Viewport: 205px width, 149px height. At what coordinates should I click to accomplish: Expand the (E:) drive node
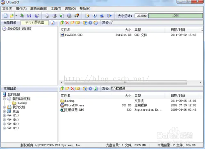point(5,124)
